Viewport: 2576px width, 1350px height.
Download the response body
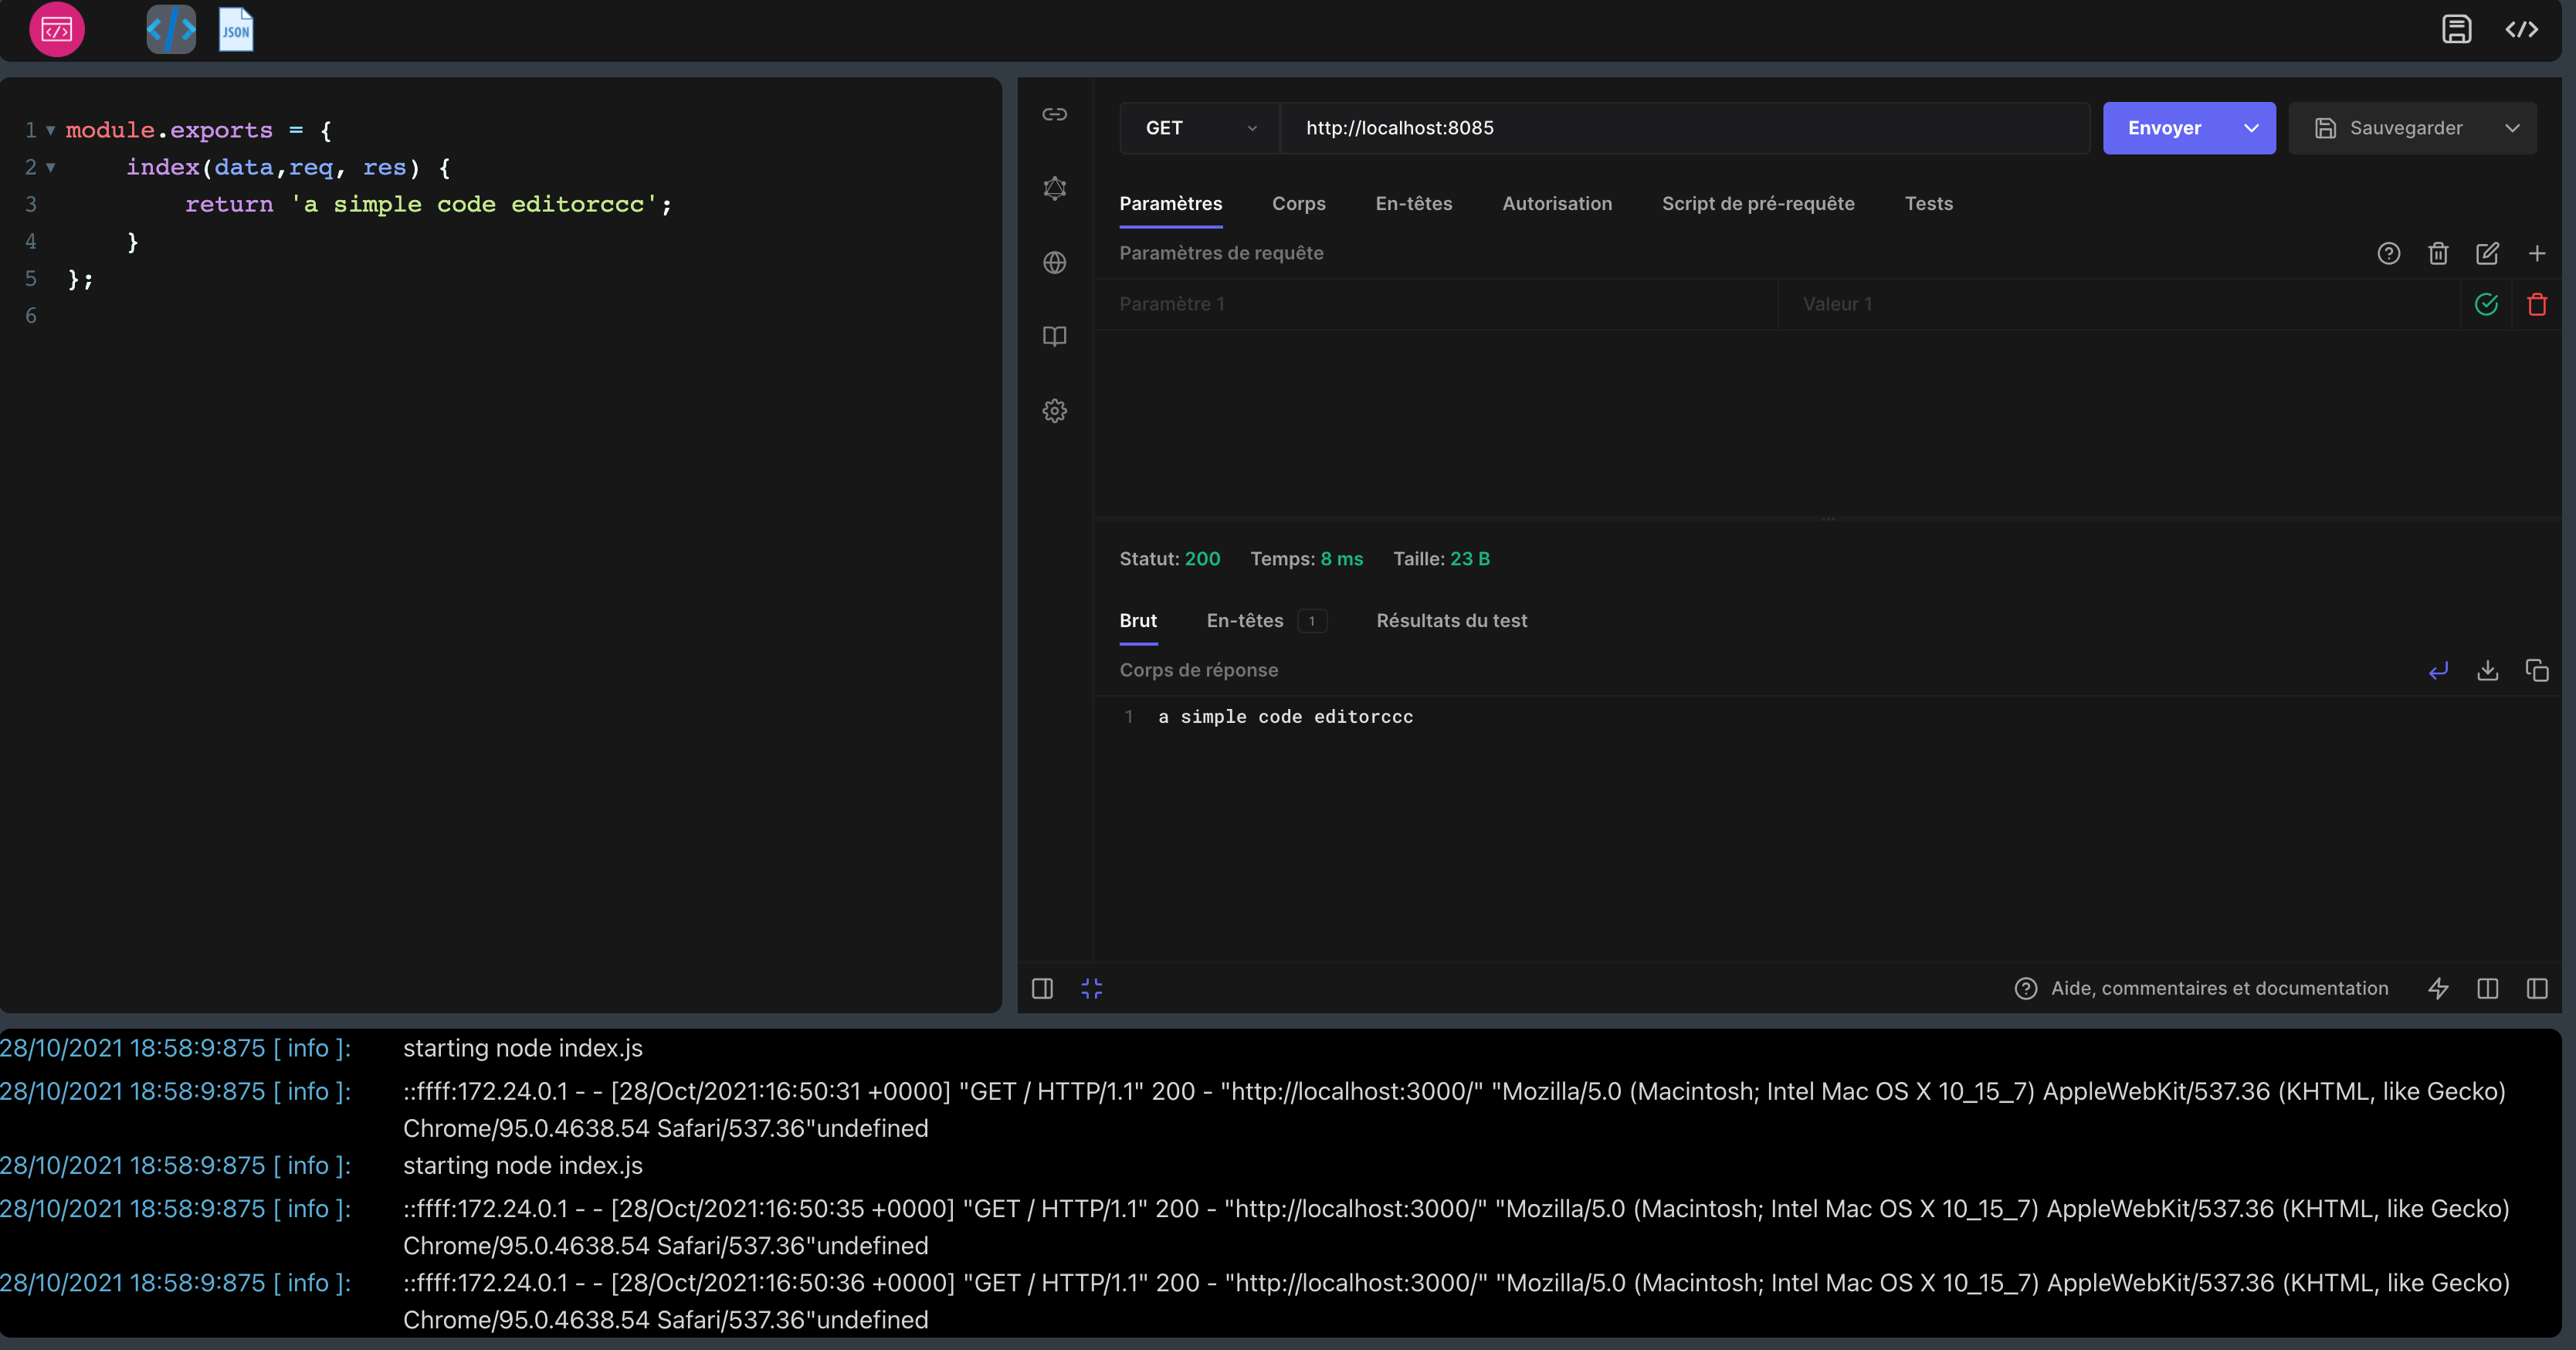2488,670
